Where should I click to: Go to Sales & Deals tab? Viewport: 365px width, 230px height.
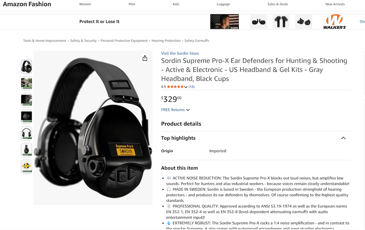click(x=277, y=4)
